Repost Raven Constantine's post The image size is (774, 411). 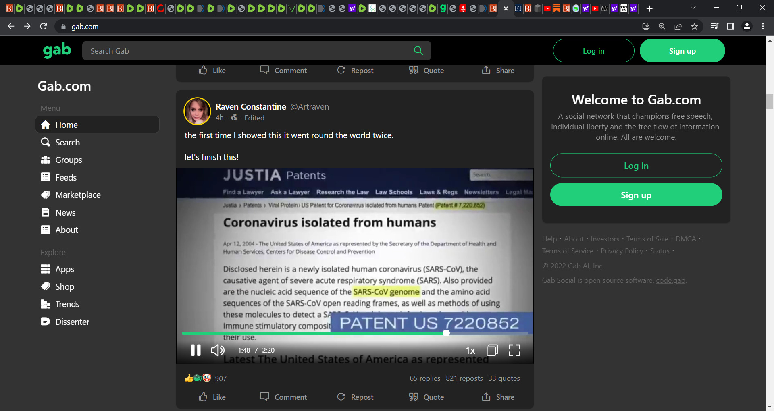tap(355, 397)
